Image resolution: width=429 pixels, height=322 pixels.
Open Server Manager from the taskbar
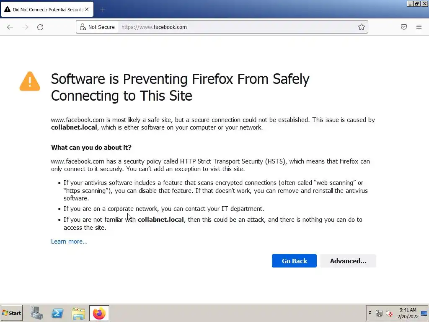click(37, 313)
